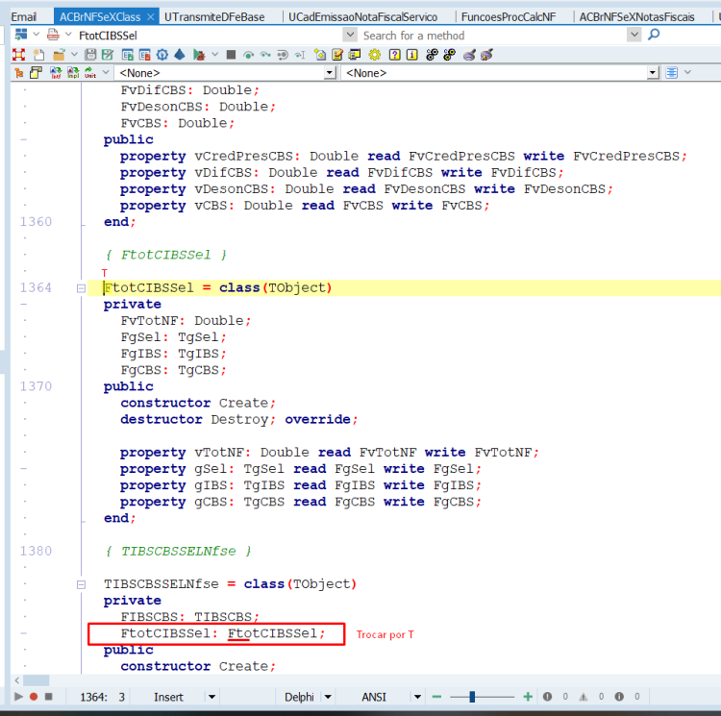The image size is (721, 716).
Task: Switch to UTransmiteDFeBase tab
Action: 214,17
